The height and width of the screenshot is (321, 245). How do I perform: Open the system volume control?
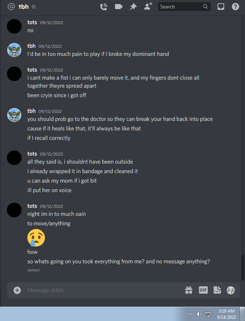click(x=199, y=314)
